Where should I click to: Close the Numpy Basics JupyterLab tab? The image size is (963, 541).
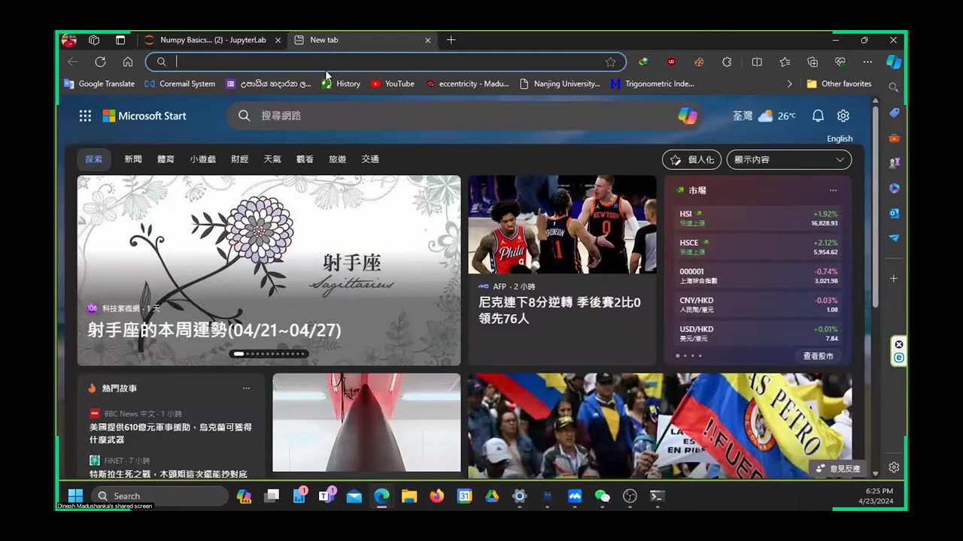coord(278,40)
